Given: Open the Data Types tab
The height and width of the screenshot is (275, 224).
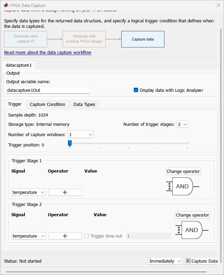Looking at the screenshot, I should tap(84, 104).
